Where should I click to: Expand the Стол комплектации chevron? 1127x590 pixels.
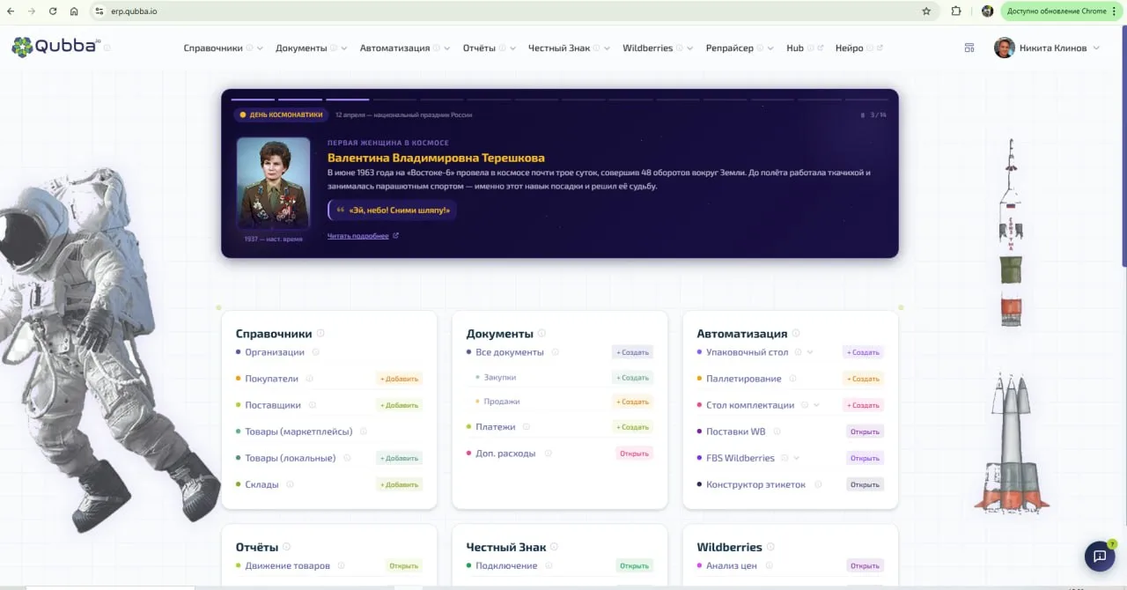[x=816, y=405]
